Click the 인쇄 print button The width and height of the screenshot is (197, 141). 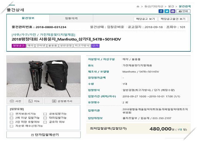[183, 11]
